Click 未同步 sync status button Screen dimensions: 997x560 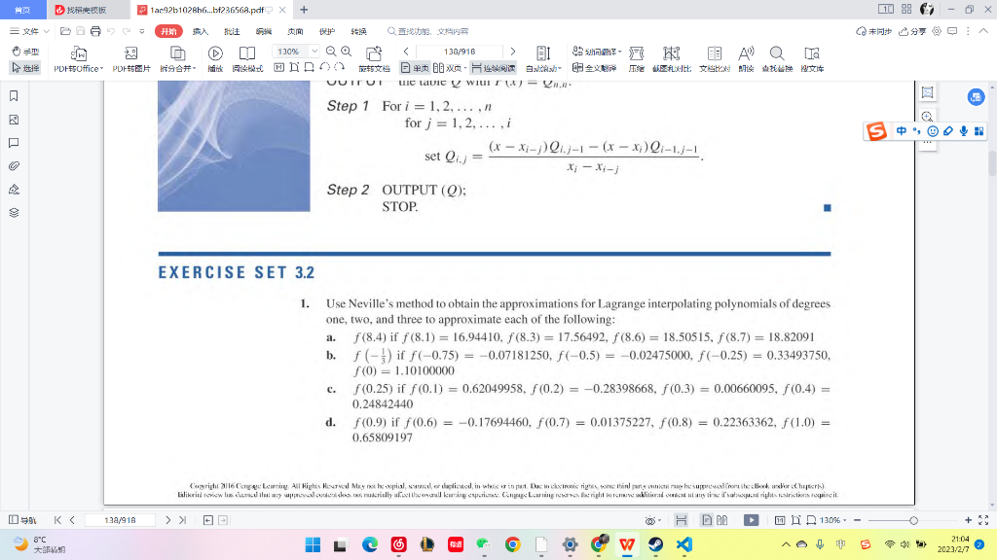[873, 32]
